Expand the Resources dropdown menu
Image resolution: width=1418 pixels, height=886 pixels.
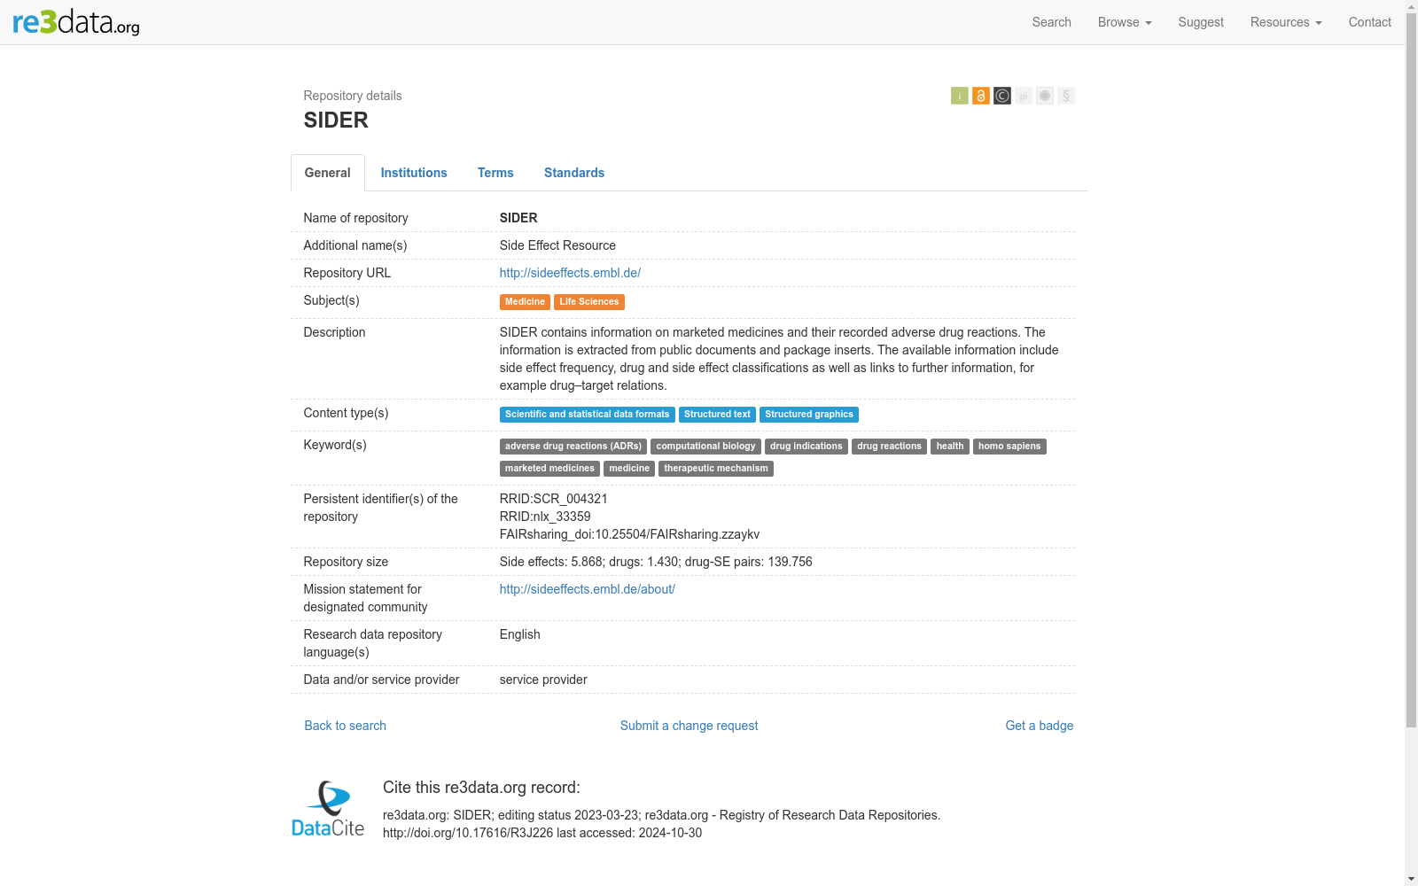pos(1286,22)
